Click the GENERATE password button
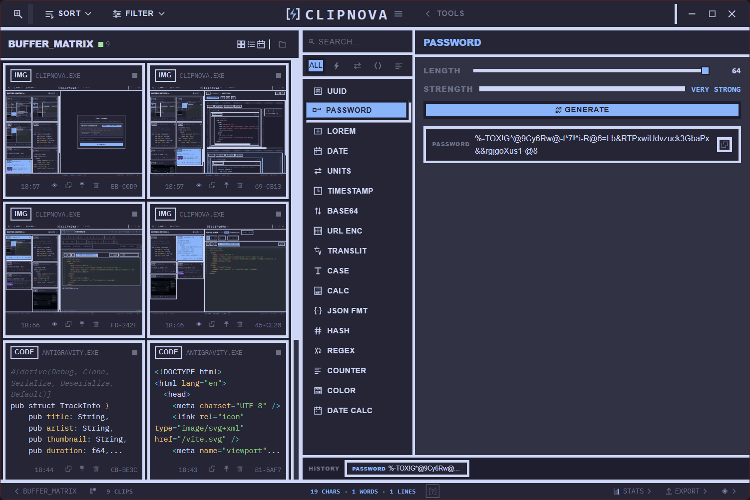 tap(582, 110)
